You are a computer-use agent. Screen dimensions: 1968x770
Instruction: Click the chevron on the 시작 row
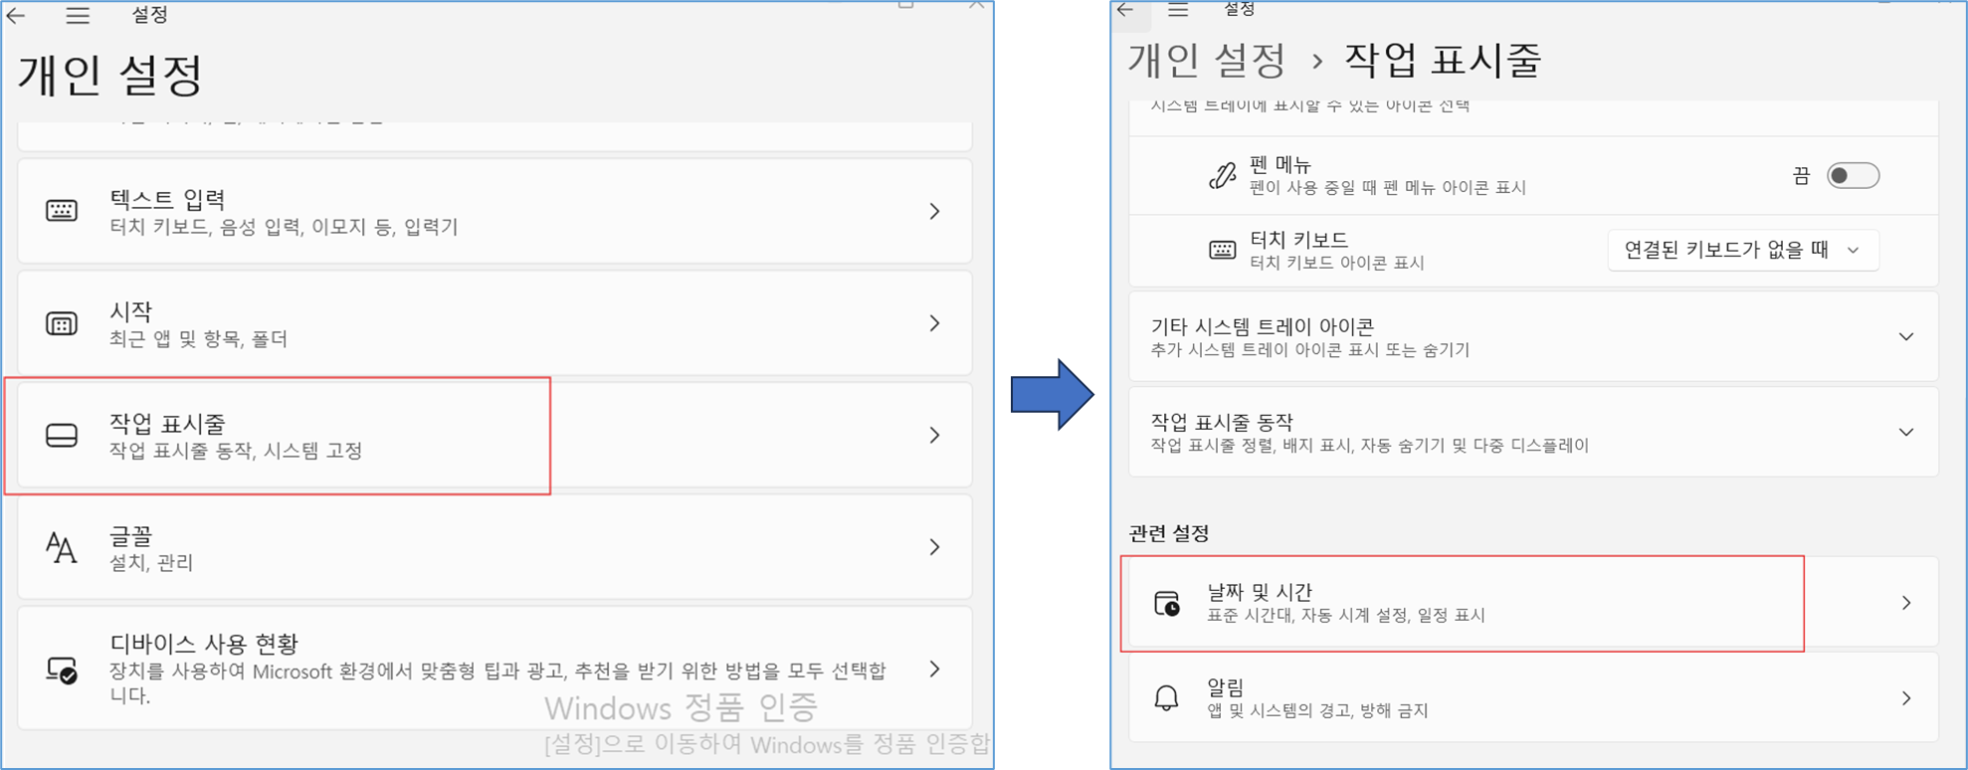tap(934, 323)
